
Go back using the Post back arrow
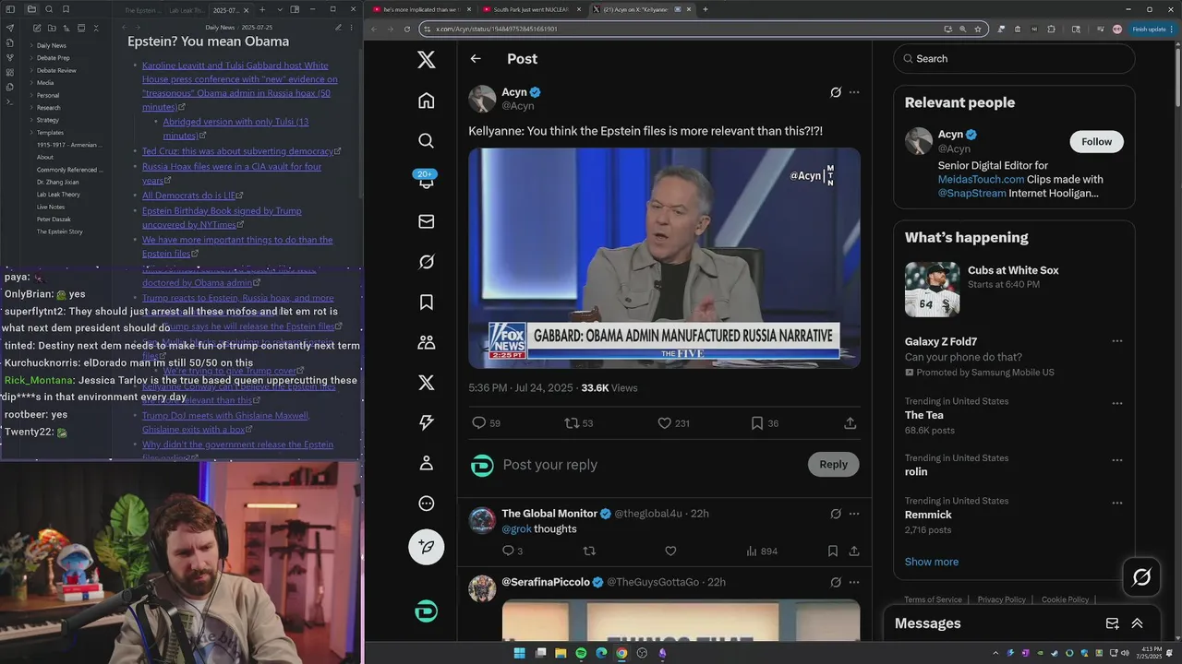tap(476, 59)
